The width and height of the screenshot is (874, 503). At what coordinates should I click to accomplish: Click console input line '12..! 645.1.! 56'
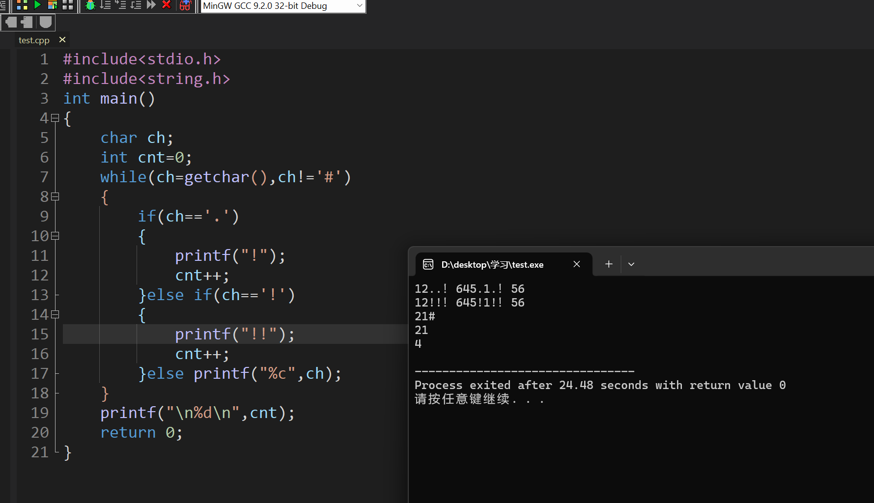coord(470,289)
